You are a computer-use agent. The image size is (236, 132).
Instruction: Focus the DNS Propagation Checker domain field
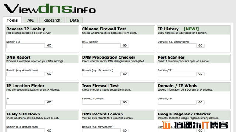point(101,74)
